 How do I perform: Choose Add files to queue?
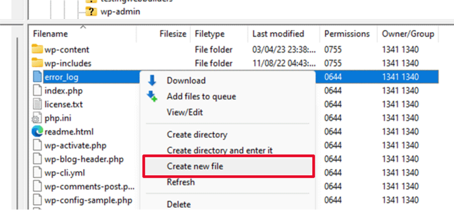(x=201, y=96)
